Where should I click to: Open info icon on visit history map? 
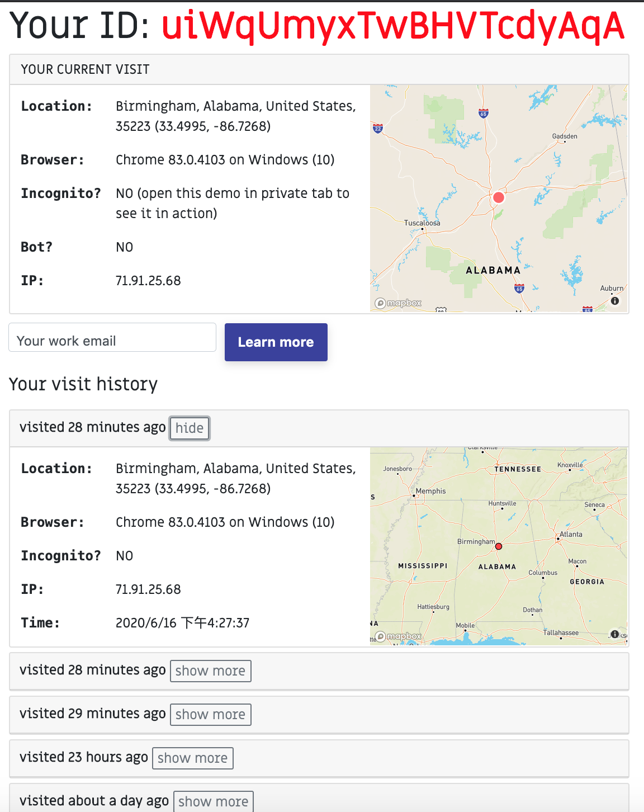[615, 634]
